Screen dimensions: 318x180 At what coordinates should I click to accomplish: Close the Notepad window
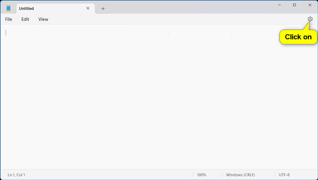click(x=310, y=5)
